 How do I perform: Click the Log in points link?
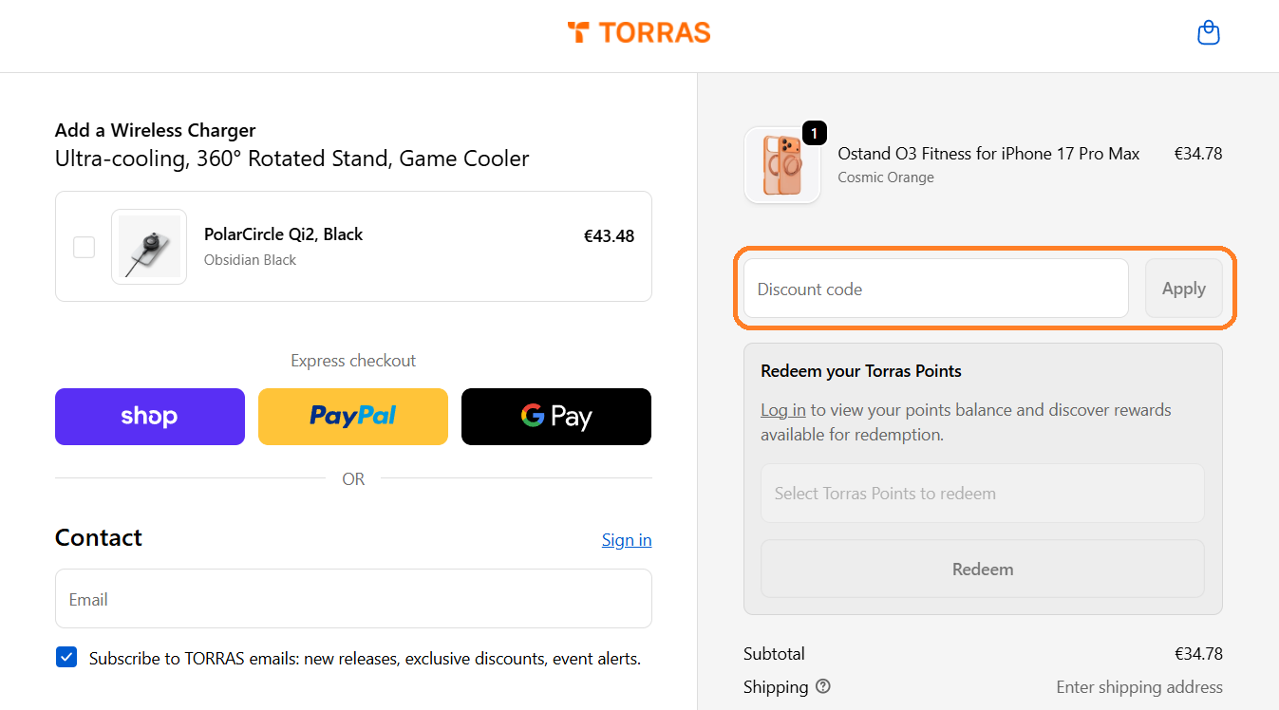[x=782, y=409]
